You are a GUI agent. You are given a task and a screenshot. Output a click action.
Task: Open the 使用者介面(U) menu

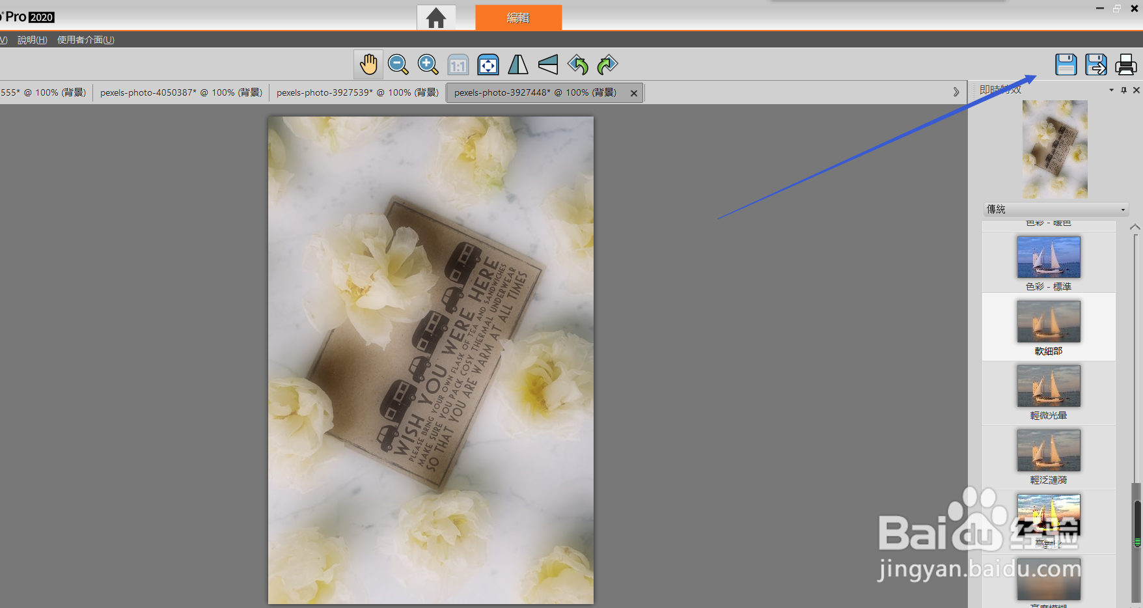coord(86,40)
